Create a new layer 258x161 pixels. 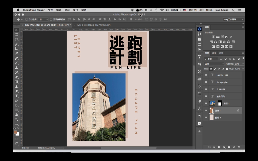pos(234,147)
